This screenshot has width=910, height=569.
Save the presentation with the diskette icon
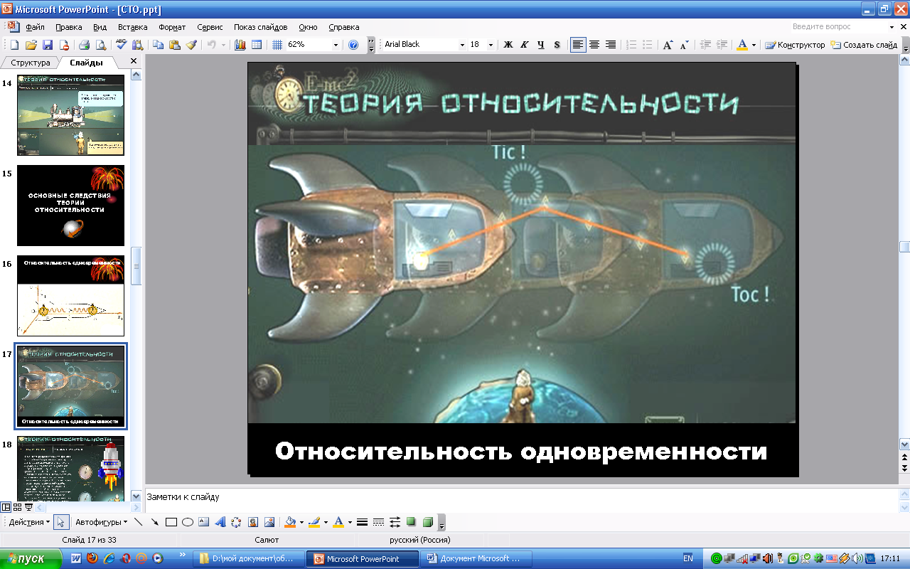coord(48,45)
